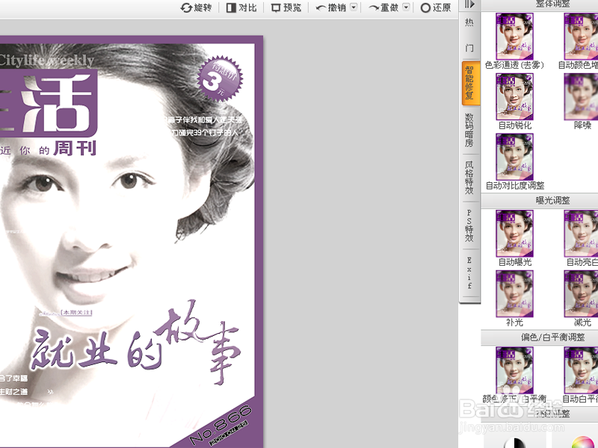
Task: Collapse the right panel with arrow icon
Action: (469, 4)
